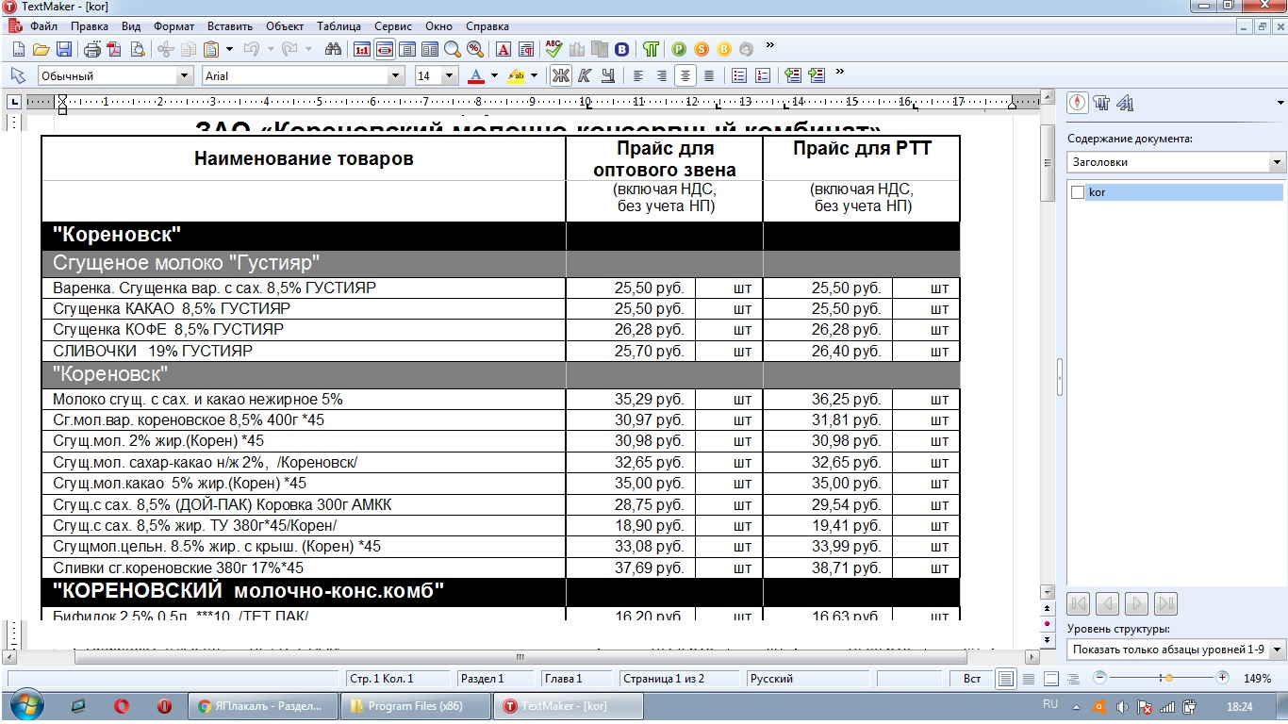Justify the paragraph text
Screen dimensions: 1288x724
tap(709, 75)
